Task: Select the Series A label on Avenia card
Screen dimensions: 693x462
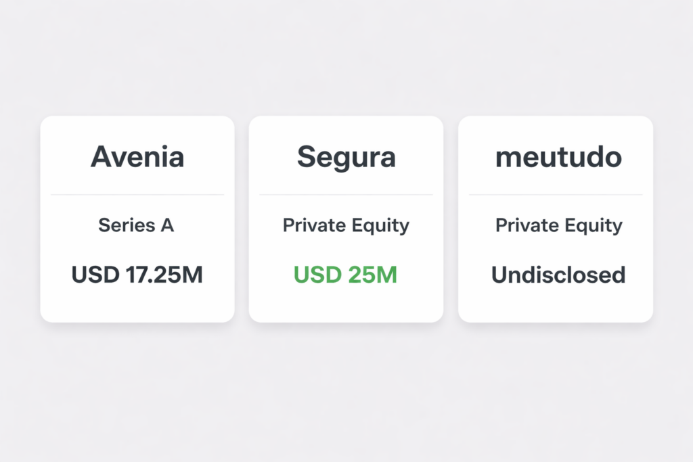Action: pyautogui.click(x=136, y=225)
